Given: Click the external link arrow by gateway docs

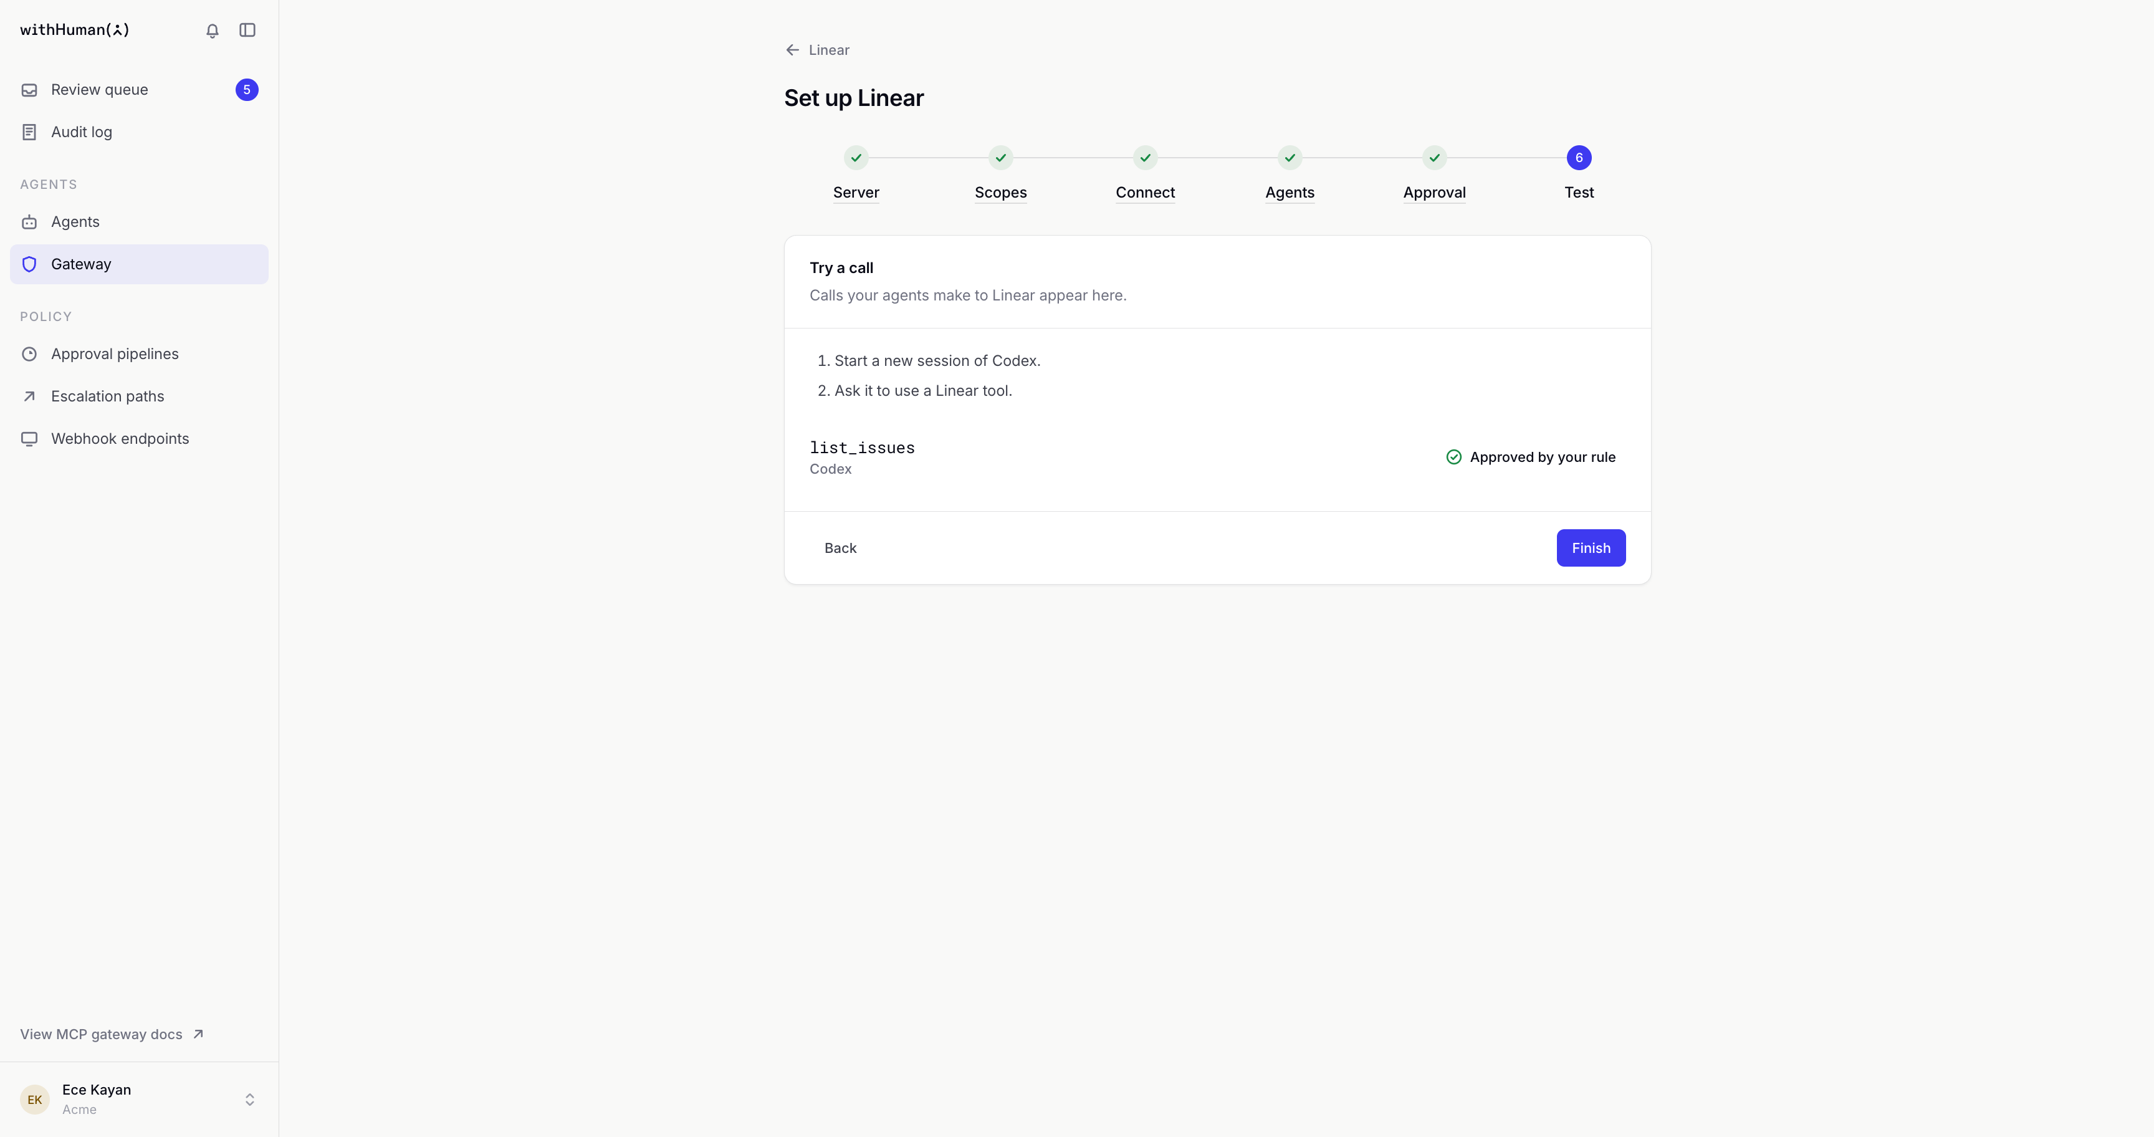Looking at the screenshot, I should (198, 1034).
